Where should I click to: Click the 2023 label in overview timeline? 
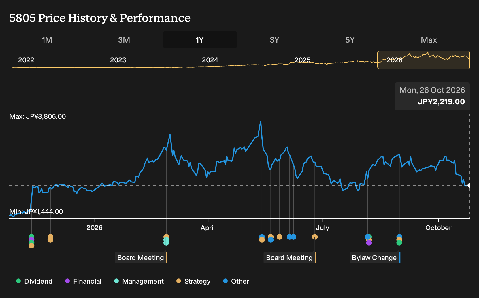(118, 60)
